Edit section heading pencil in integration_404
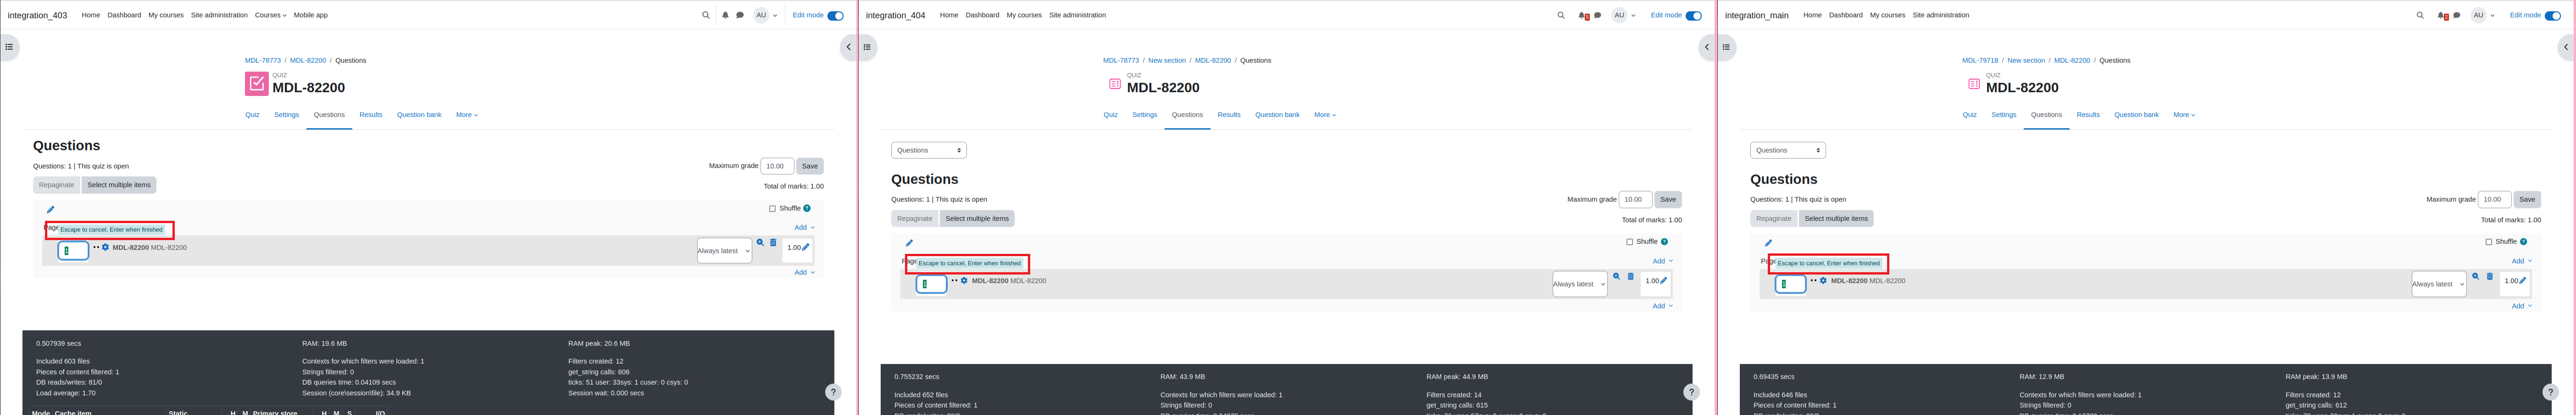This screenshot has height=415, width=2576. [909, 243]
